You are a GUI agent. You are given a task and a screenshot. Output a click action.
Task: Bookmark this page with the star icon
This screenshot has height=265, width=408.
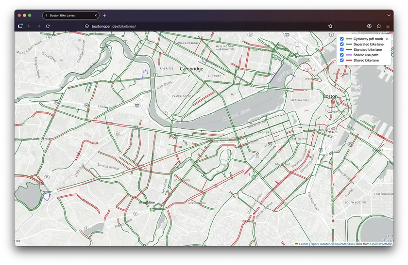point(330,26)
